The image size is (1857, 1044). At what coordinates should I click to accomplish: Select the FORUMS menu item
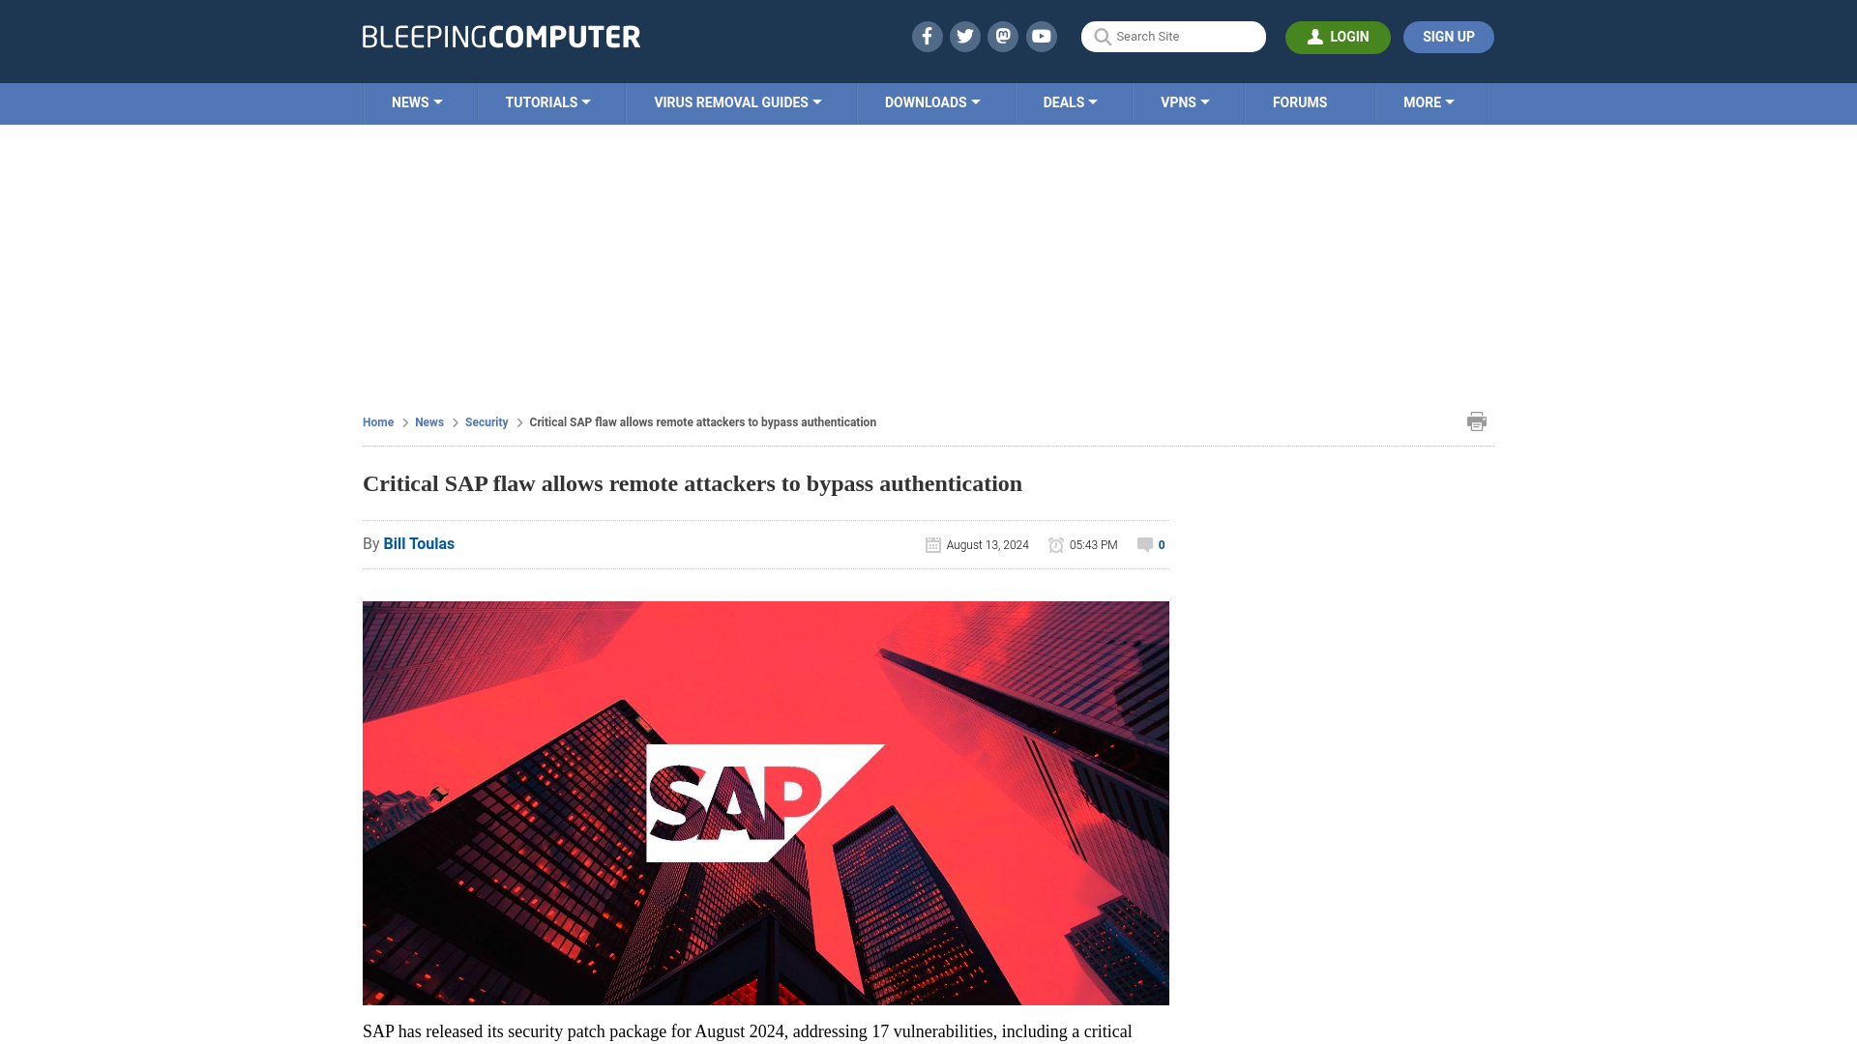(1300, 101)
